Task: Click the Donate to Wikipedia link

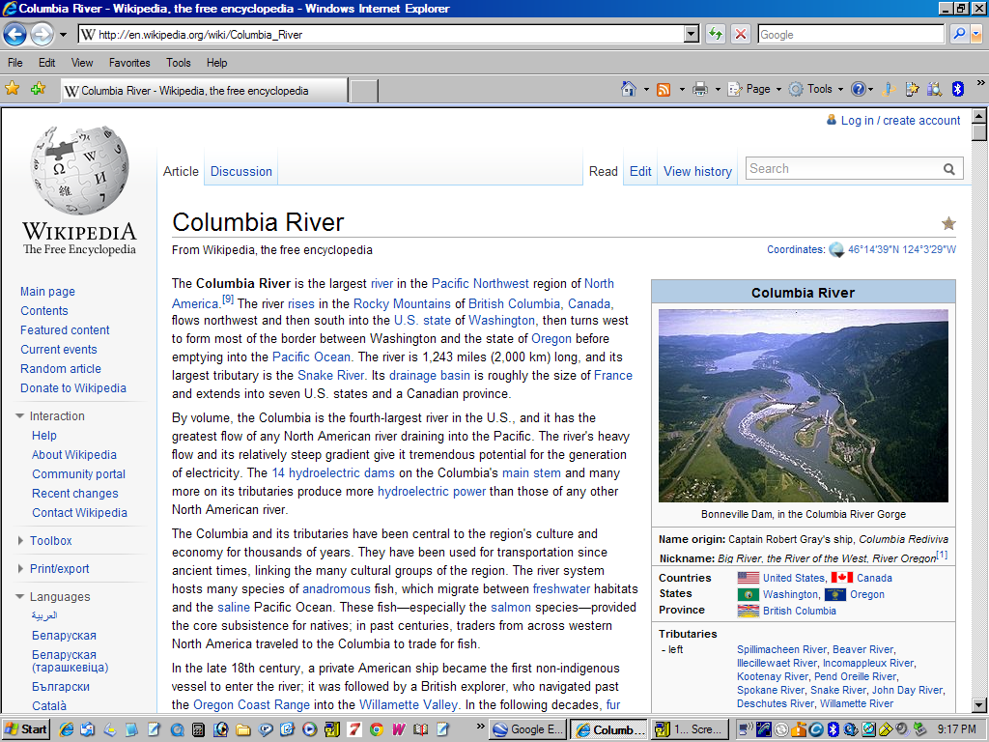Action: [73, 388]
